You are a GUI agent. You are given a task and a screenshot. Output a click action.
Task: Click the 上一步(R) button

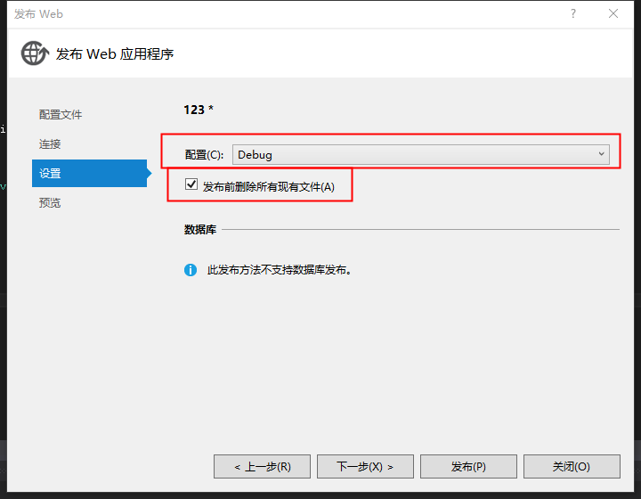262,466
